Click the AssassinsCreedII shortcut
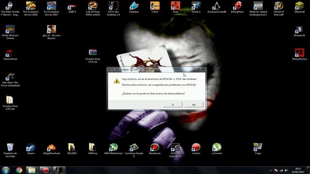This screenshot has height=174, width=310. [x=217, y=8]
